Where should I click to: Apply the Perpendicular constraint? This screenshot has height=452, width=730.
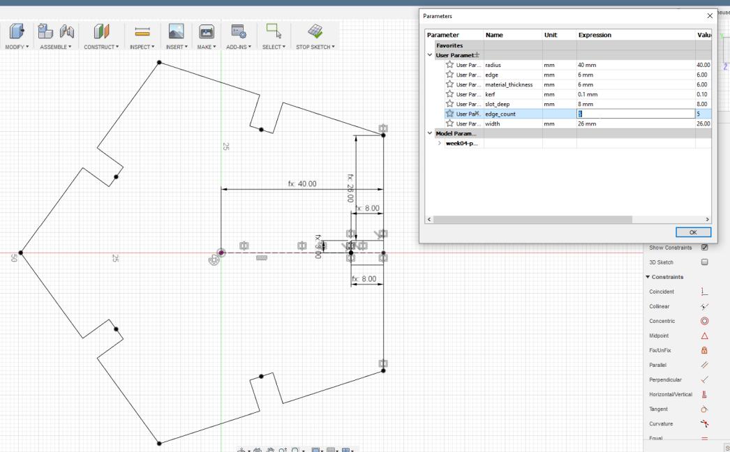point(704,379)
